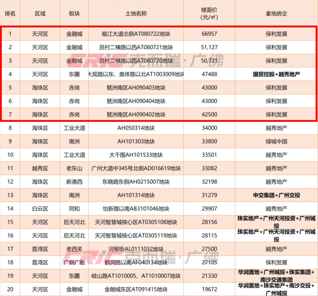Click the 同和 block cell

(74, 209)
